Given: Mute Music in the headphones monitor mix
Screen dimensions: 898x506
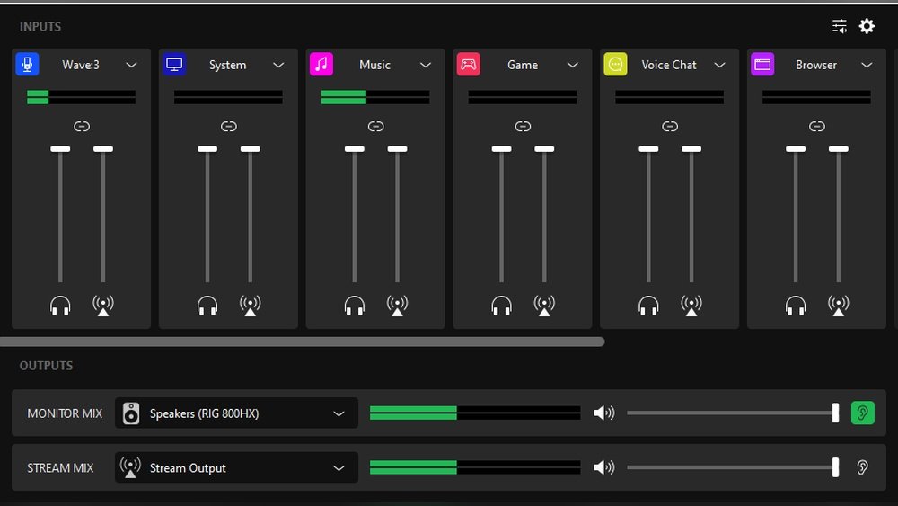Looking at the screenshot, I should tap(355, 306).
